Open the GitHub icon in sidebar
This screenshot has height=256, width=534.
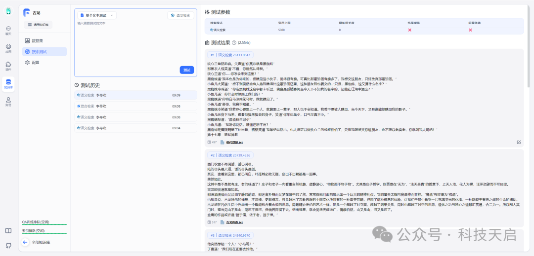pos(8,246)
